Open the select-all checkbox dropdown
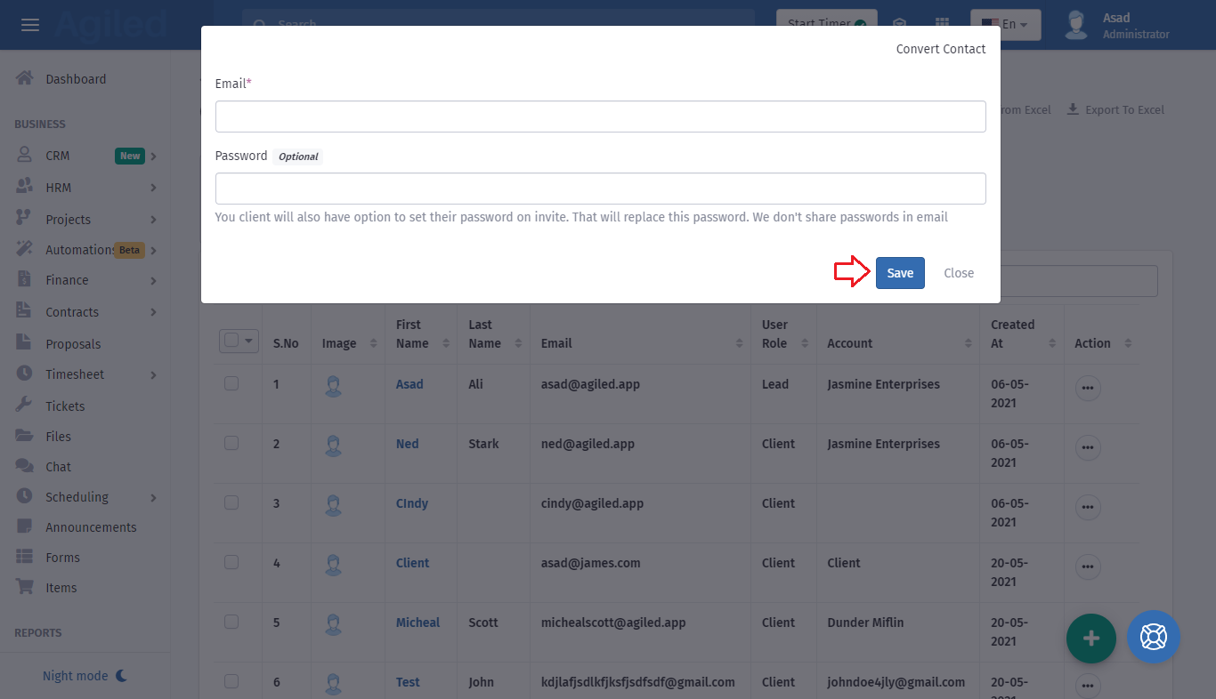 coord(249,341)
